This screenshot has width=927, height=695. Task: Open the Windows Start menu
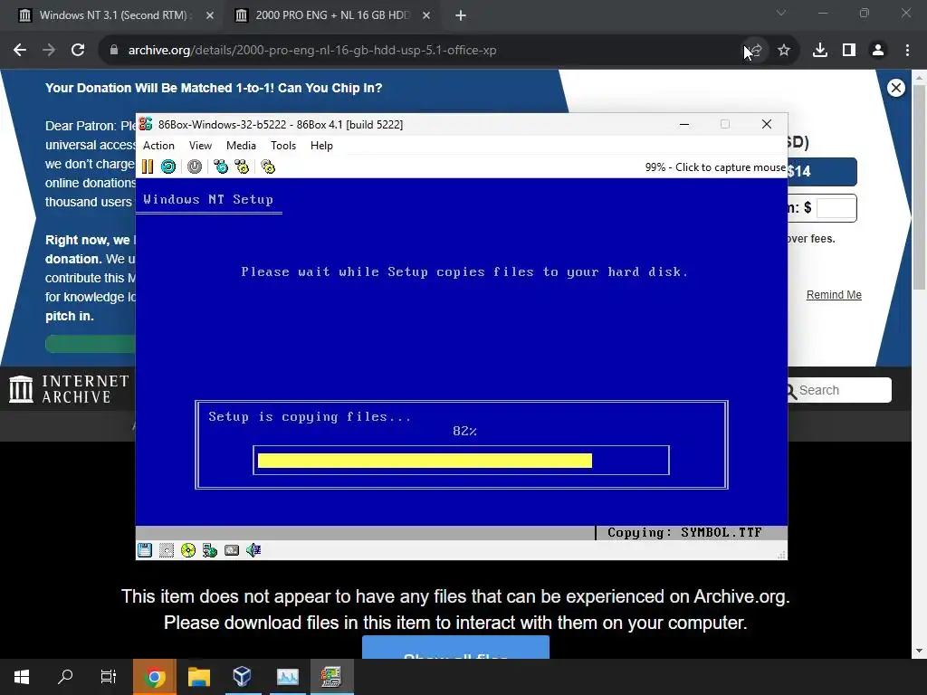tap(22, 677)
